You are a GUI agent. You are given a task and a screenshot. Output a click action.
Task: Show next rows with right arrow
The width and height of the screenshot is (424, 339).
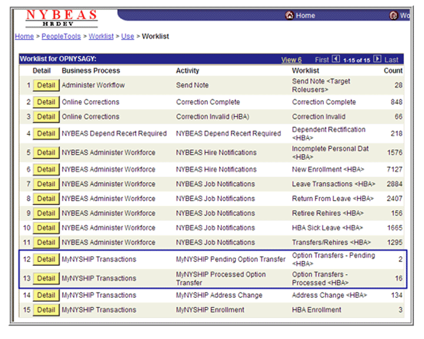(x=377, y=59)
